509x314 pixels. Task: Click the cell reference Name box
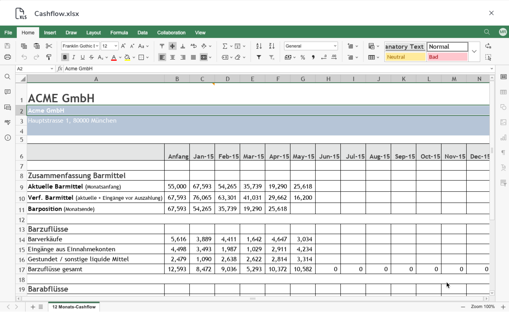pyautogui.click(x=33, y=69)
